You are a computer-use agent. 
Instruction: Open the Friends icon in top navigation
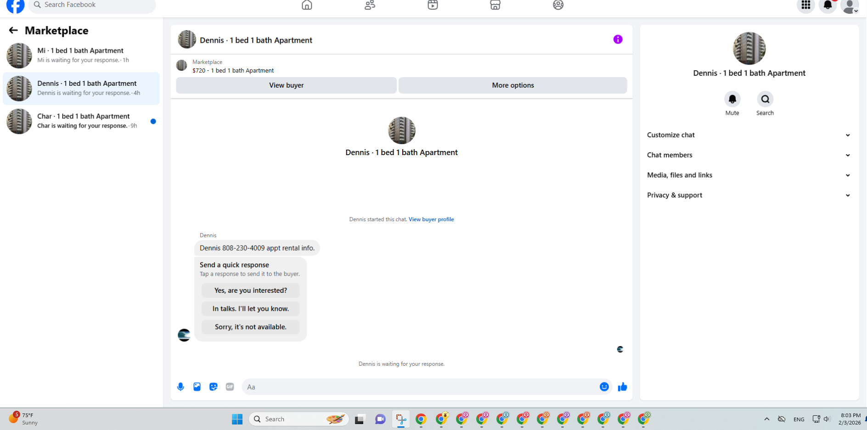point(370,5)
